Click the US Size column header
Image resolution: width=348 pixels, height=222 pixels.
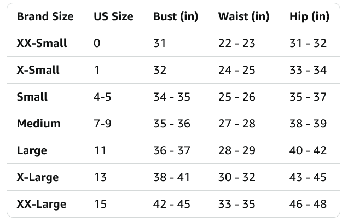(113, 16)
